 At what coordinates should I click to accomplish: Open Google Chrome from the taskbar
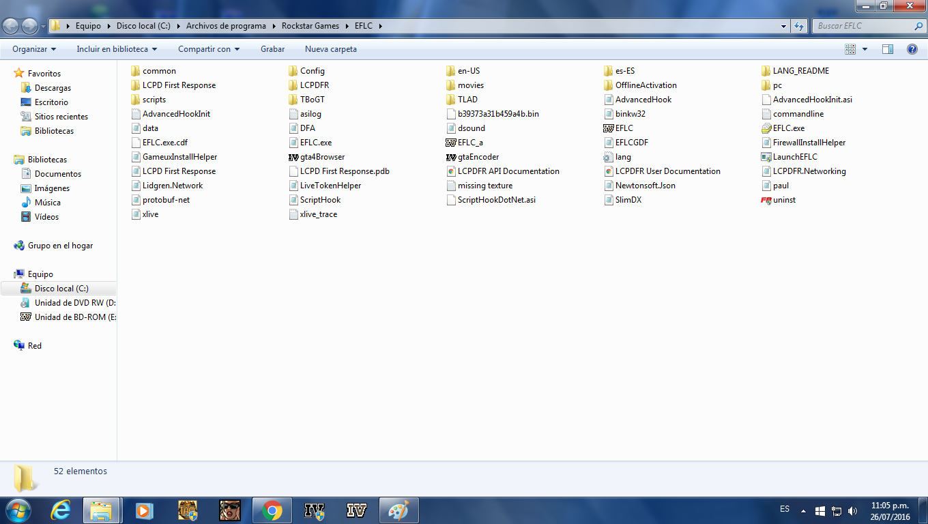(x=272, y=510)
